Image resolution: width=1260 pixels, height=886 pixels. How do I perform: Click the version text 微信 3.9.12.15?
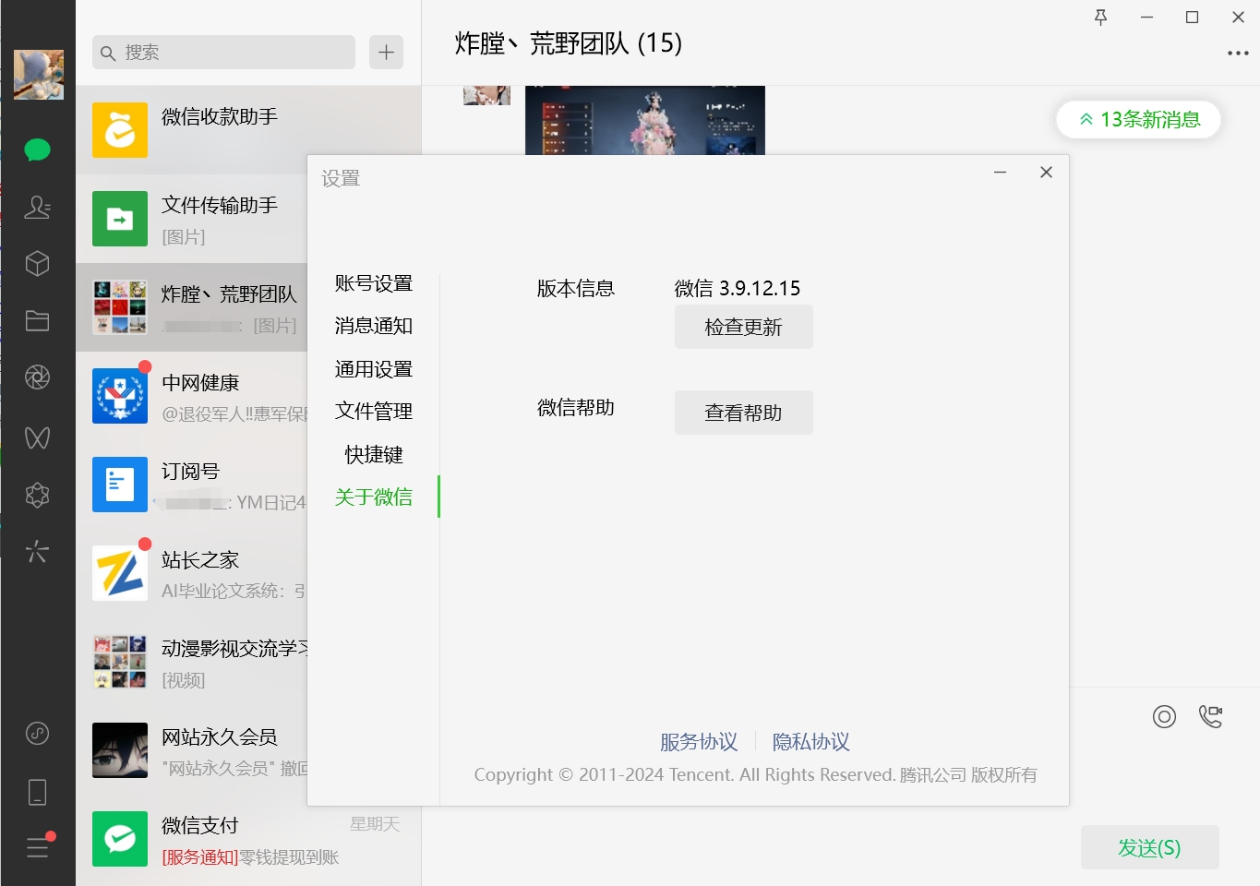click(738, 288)
